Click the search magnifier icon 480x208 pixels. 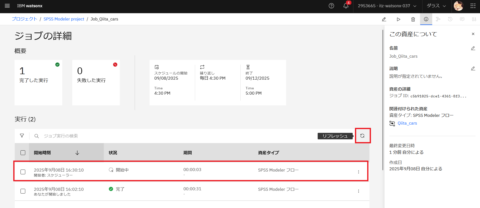[37, 136]
